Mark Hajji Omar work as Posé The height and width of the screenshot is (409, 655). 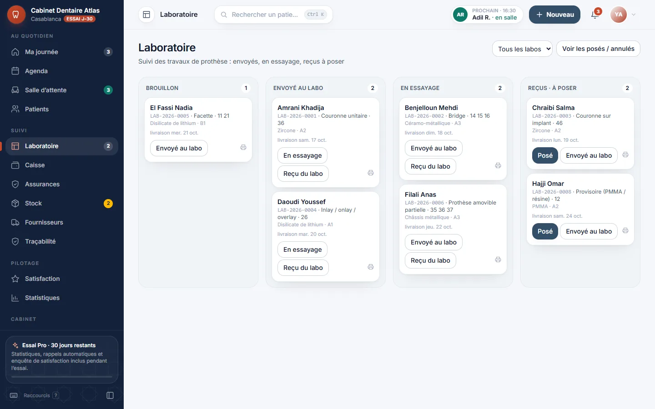(x=545, y=231)
